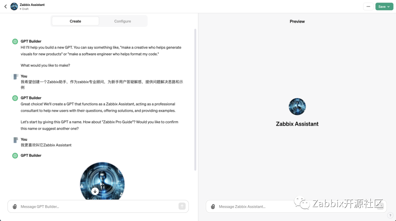Click the 'Preview' heading text
This screenshot has width=396, height=221.
[297, 22]
